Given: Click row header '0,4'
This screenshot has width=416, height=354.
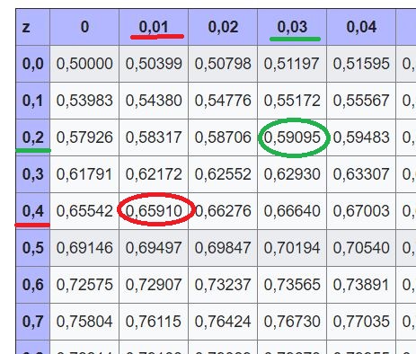Looking at the screenshot, I should click(x=32, y=211).
